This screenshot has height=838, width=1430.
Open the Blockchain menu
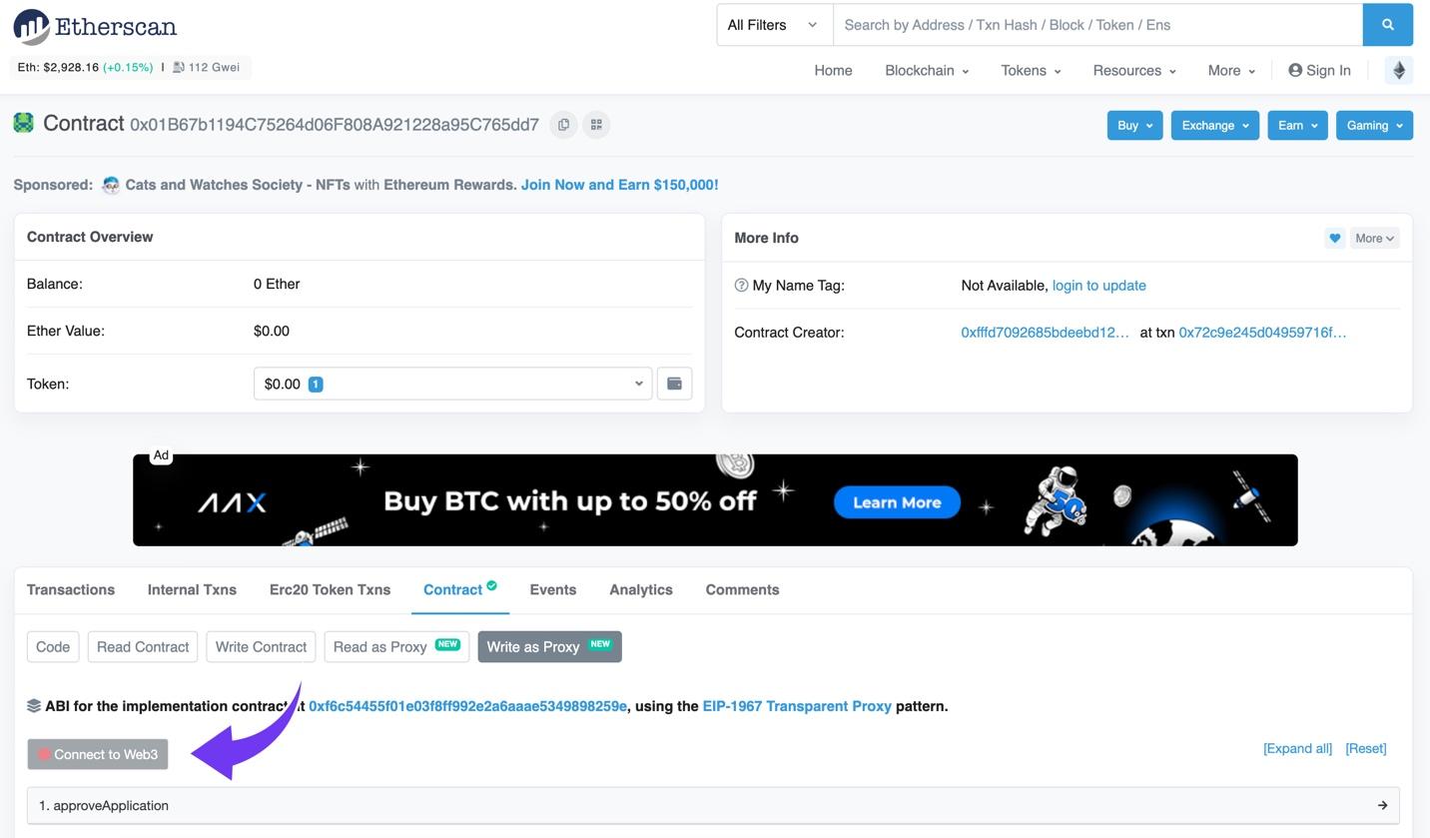pos(927,70)
